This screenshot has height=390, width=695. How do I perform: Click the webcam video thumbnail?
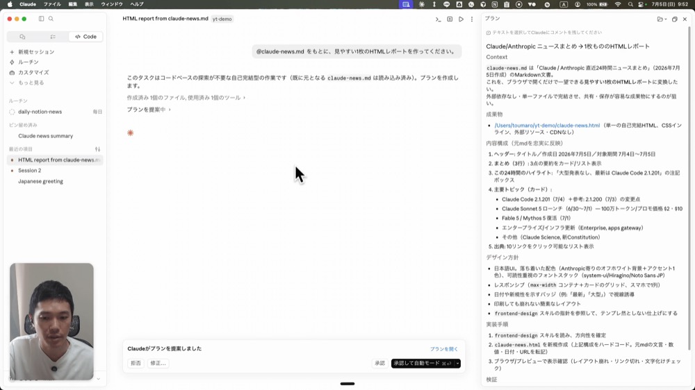[51, 321]
